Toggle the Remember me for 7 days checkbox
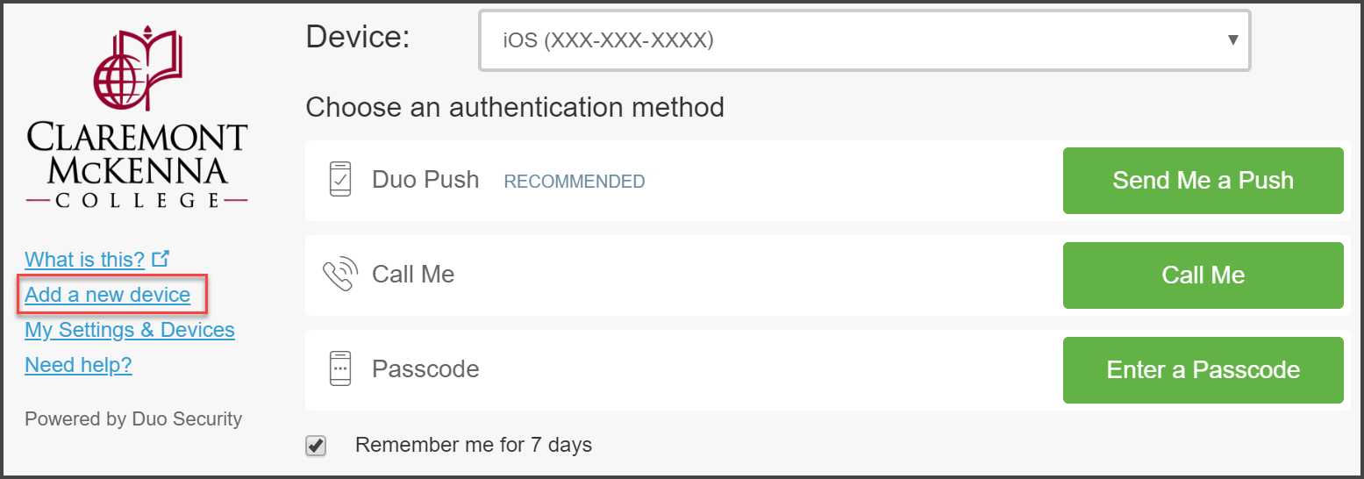Image resolution: width=1364 pixels, height=479 pixels. point(316,446)
